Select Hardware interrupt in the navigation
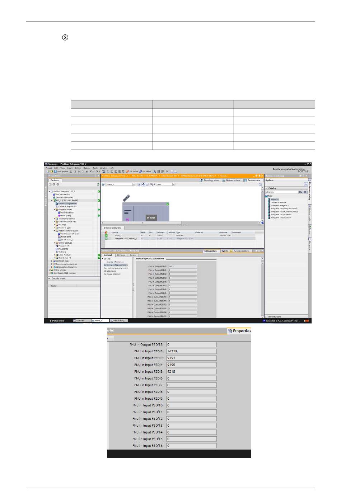 coord(112,274)
